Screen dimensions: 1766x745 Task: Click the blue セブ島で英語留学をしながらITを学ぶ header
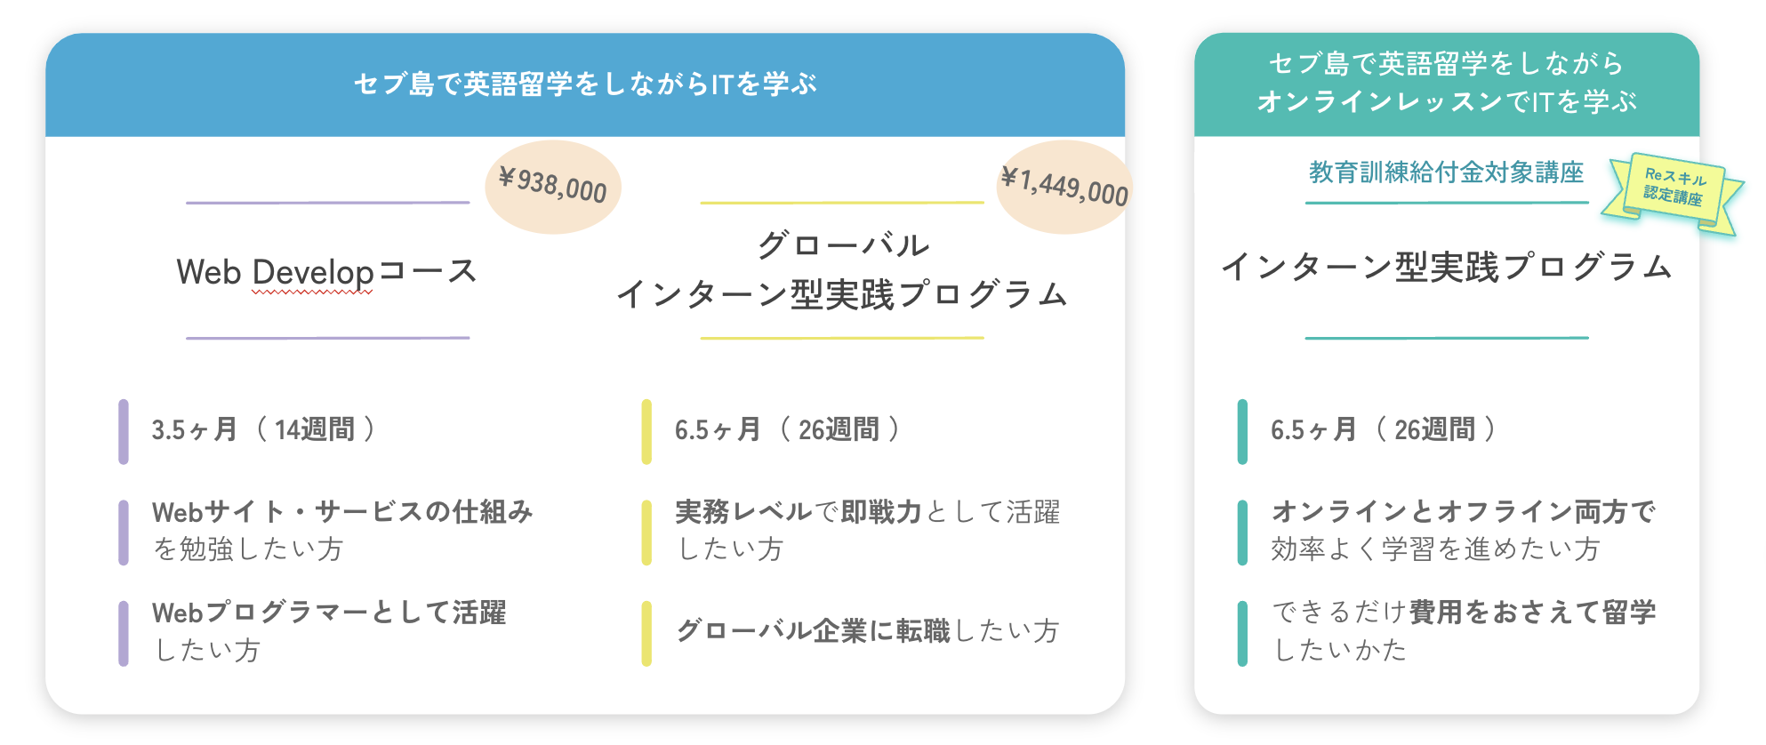[585, 84]
